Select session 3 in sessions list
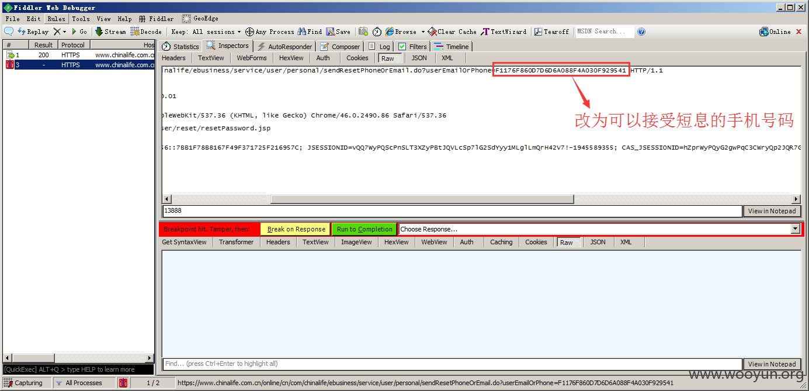The width and height of the screenshot is (809, 391). pos(79,65)
